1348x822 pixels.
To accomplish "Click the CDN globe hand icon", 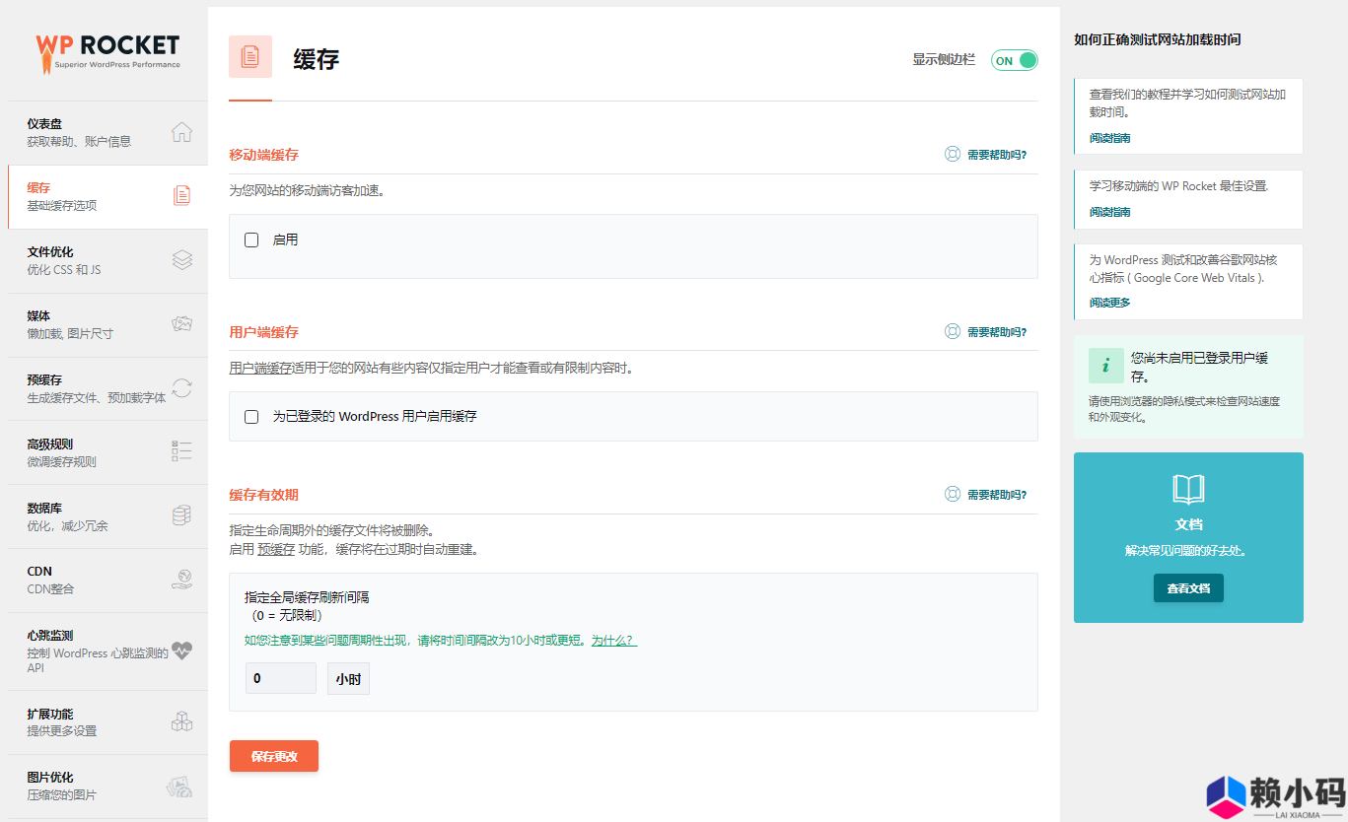I will 181,580.
